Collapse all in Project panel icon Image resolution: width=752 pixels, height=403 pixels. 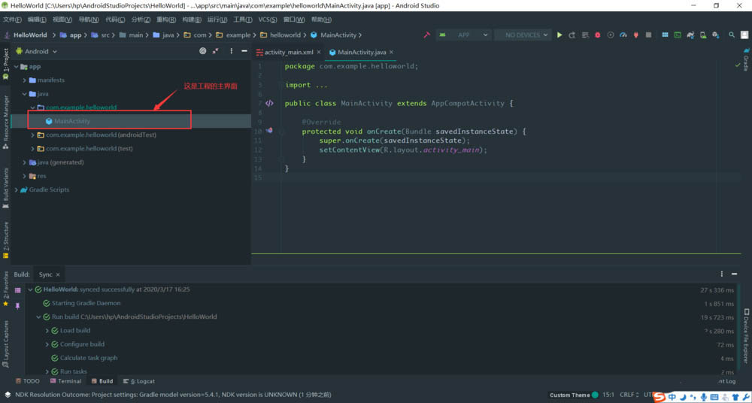pos(216,51)
